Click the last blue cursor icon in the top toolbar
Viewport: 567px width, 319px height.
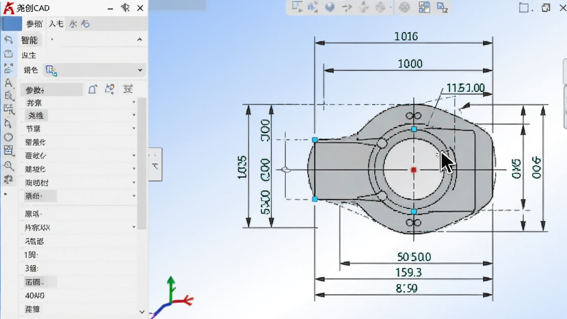442,8
